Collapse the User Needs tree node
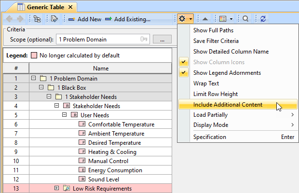The image size is (299, 193). [x=65, y=115]
